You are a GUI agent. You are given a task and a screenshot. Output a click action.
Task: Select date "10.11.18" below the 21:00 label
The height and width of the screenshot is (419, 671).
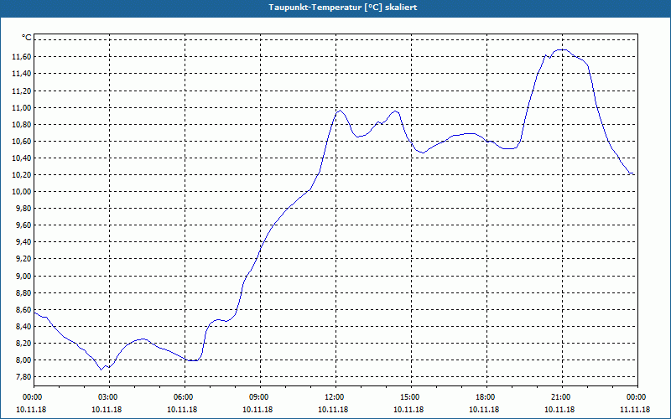point(559,410)
